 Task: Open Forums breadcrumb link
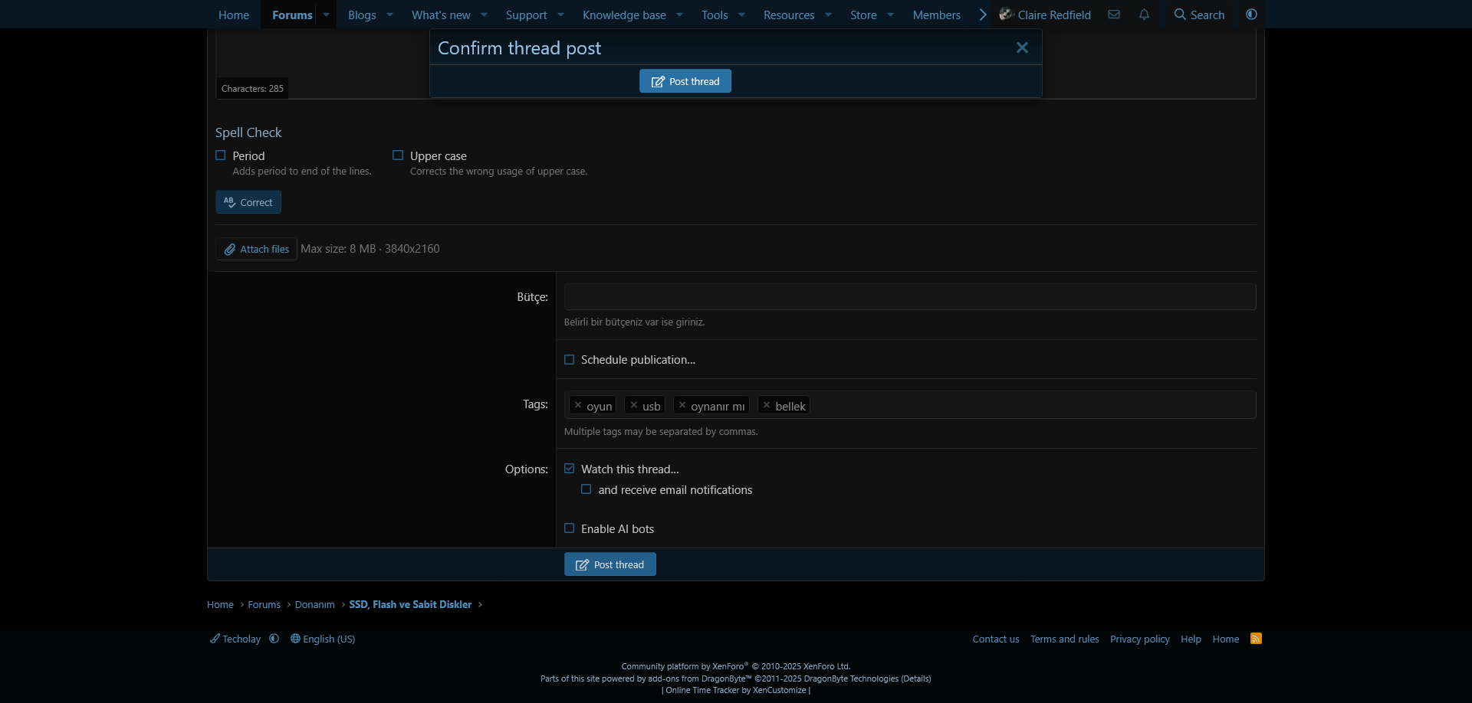click(x=264, y=604)
